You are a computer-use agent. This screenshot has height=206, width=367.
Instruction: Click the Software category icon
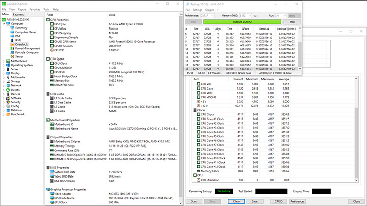pos(8,98)
